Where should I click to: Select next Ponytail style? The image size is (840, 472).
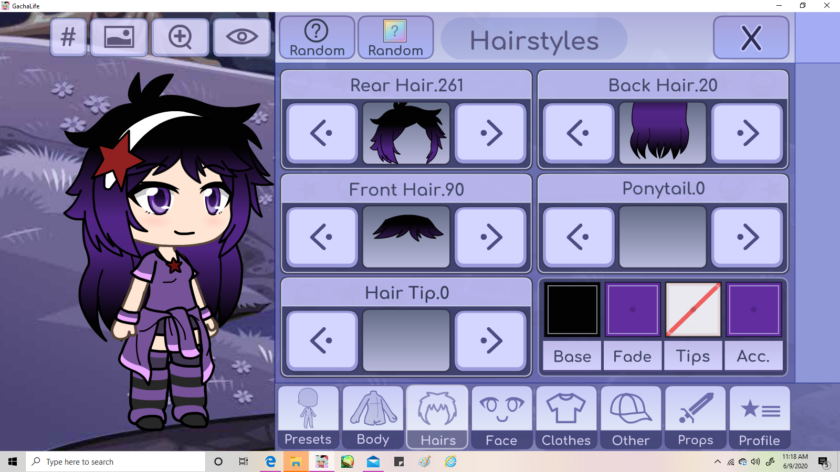tap(747, 237)
